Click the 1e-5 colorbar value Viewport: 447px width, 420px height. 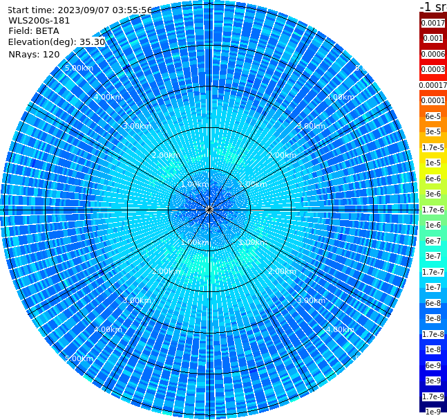coord(433,163)
